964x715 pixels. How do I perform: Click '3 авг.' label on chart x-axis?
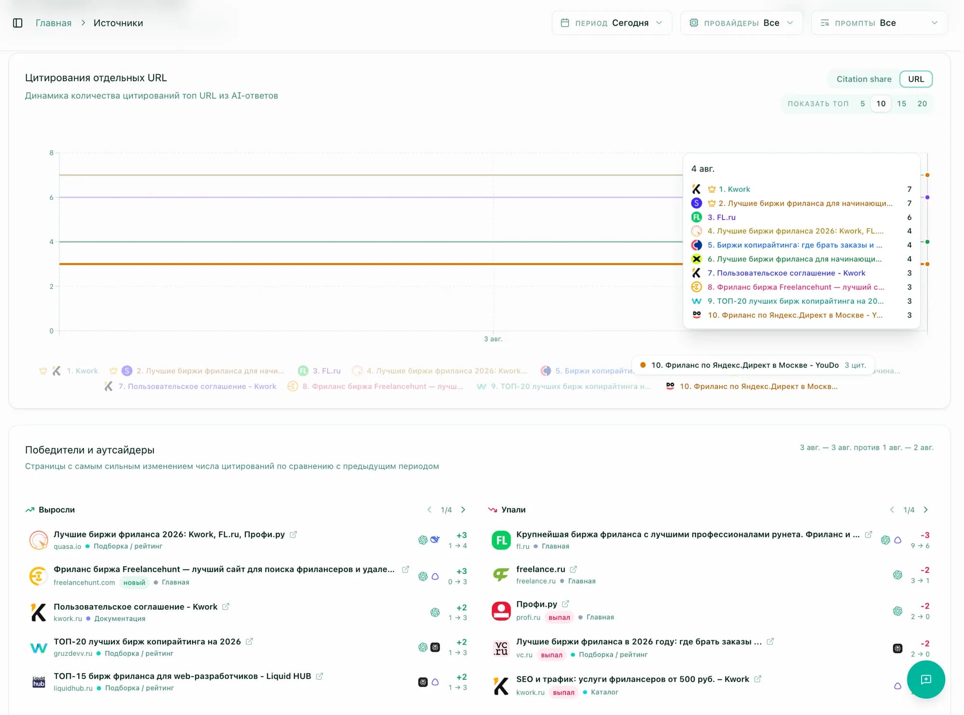pos(493,339)
